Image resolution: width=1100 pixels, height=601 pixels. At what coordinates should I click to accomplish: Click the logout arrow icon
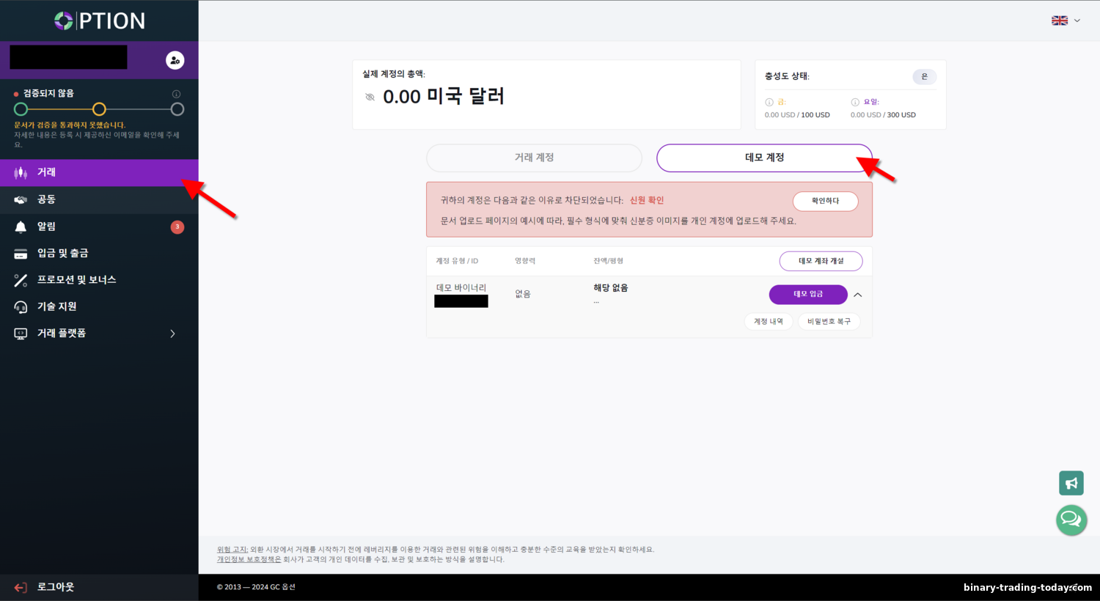(21, 587)
